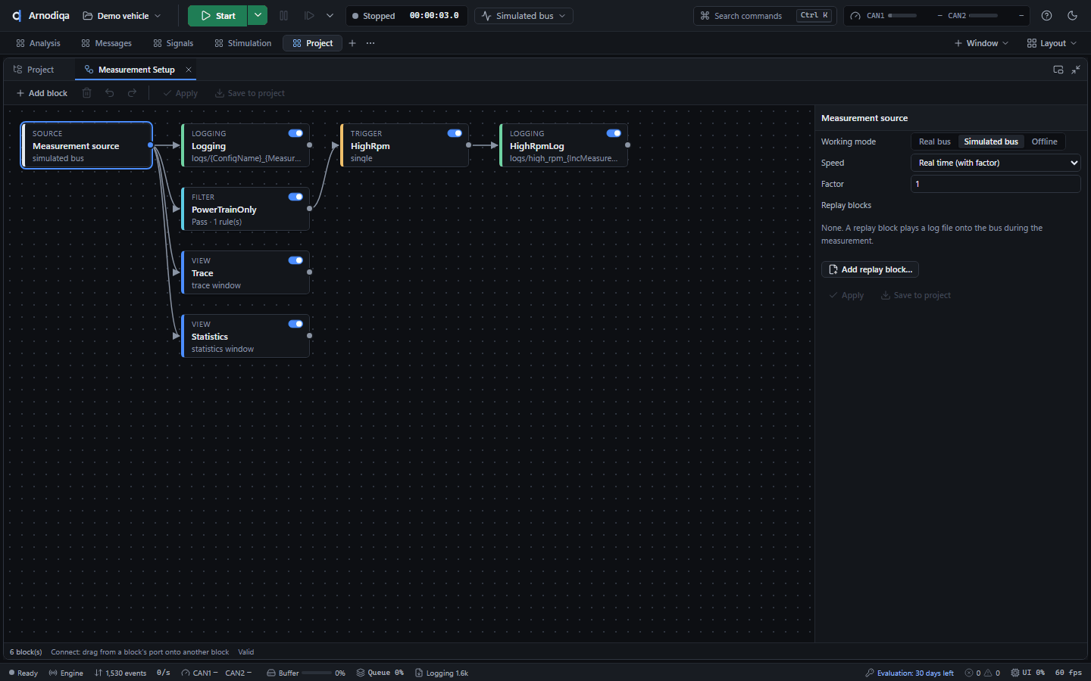Edit the Factor input field
1091x681 pixels.
coord(996,184)
